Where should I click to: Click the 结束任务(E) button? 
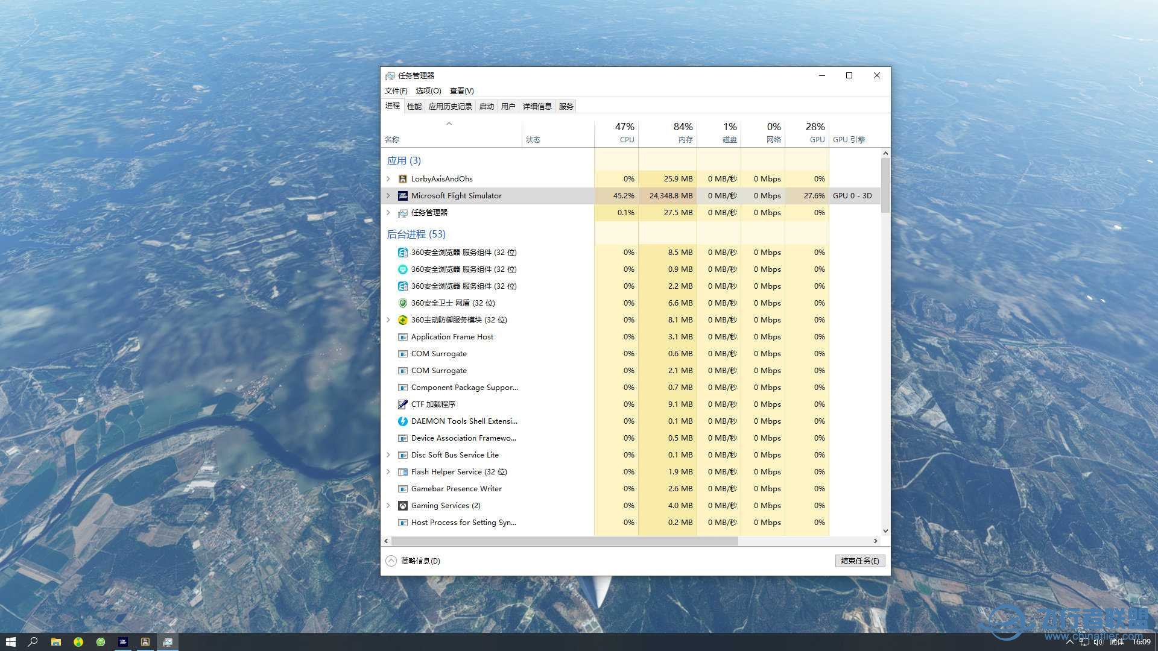tap(860, 561)
